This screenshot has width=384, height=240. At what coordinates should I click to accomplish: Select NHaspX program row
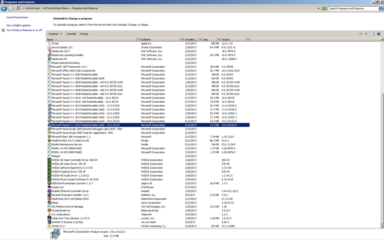point(148,156)
